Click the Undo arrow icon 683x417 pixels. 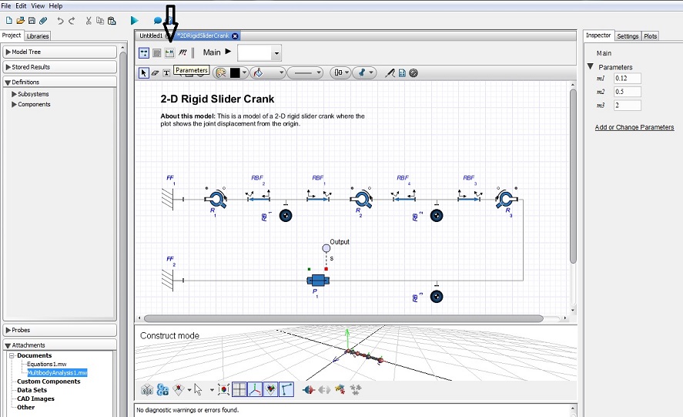tap(60, 20)
